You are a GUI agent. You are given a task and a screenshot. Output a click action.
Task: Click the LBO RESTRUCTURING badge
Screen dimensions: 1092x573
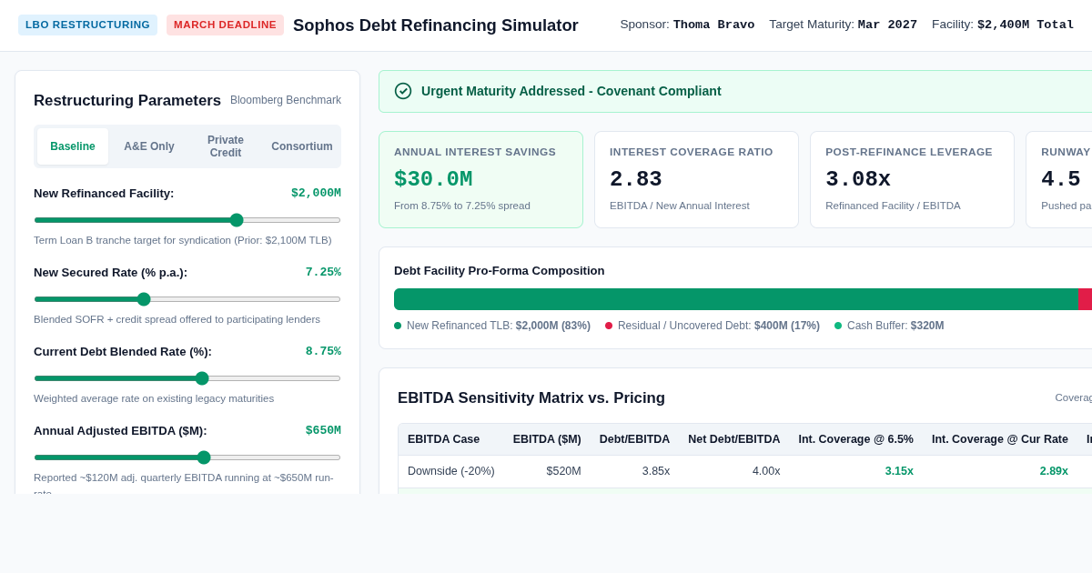pyautogui.click(x=87, y=25)
